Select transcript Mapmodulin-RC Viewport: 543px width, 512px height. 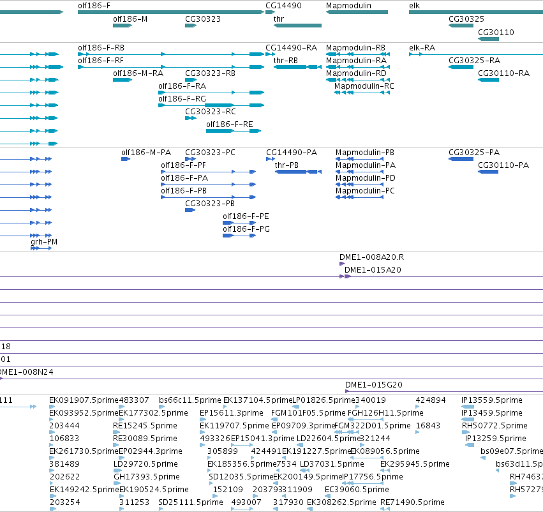[x=362, y=93]
